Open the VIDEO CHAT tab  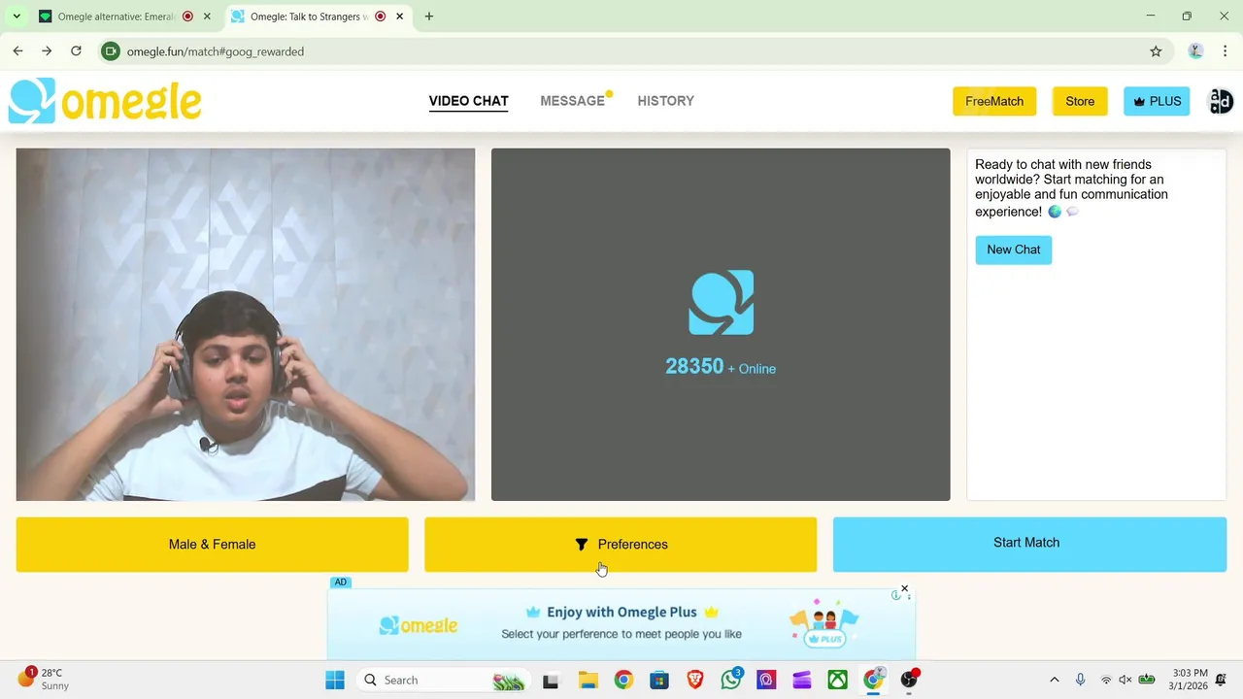click(468, 101)
